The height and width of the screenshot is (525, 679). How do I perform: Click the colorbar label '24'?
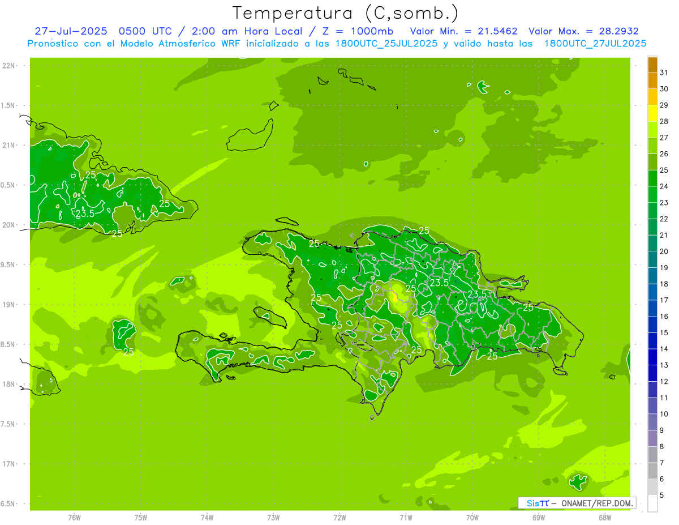pyautogui.click(x=664, y=186)
